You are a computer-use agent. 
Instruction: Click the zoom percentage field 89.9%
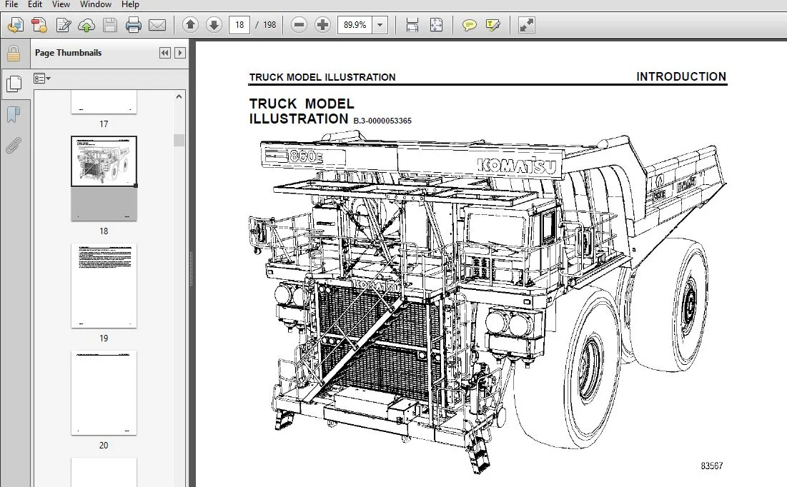coord(355,24)
